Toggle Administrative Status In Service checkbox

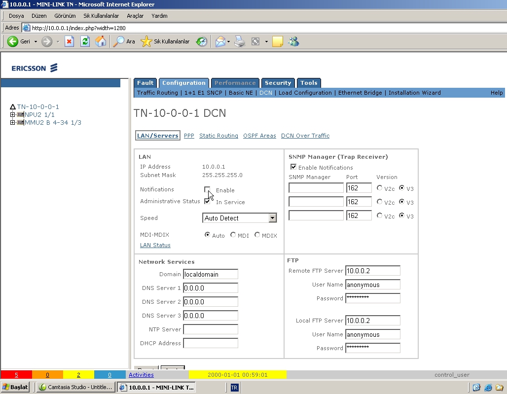click(207, 201)
